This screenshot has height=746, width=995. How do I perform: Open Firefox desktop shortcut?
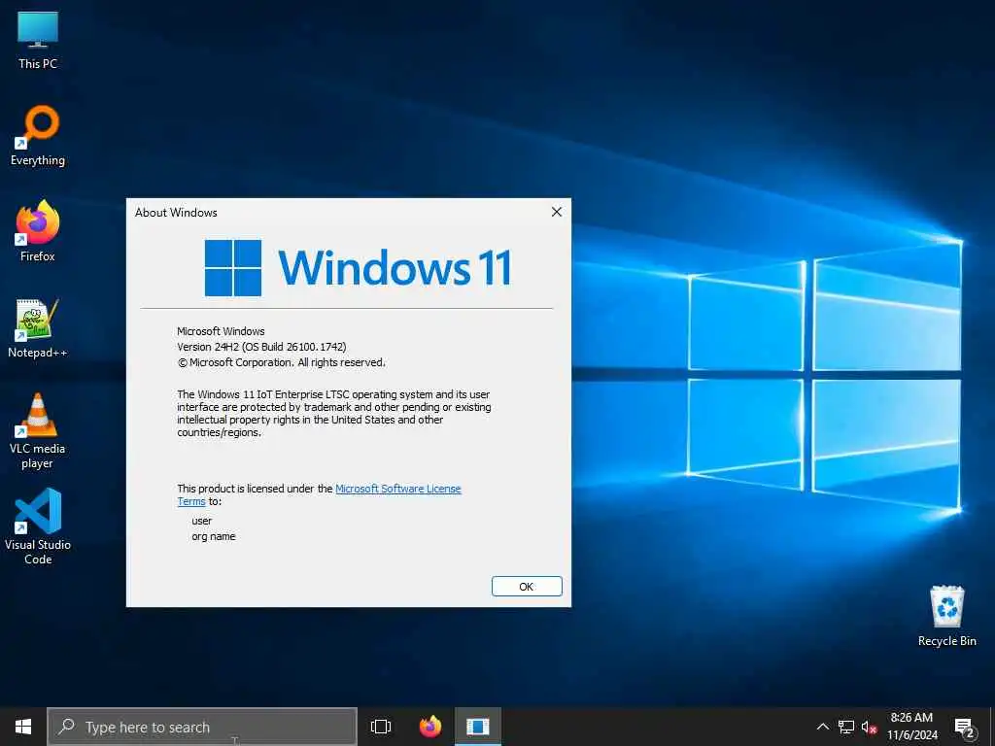[38, 231]
